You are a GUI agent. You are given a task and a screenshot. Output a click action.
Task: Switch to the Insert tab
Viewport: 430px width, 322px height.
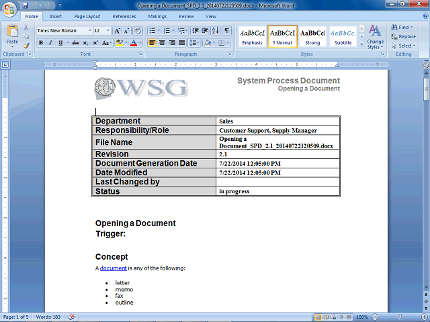tap(55, 16)
